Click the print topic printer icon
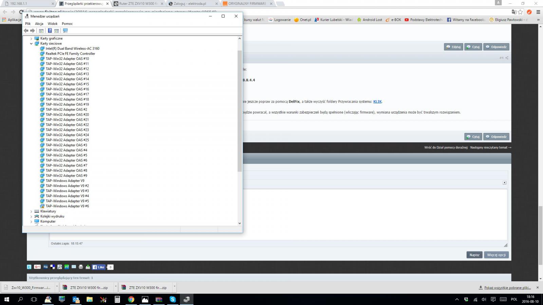 coord(81,267)
